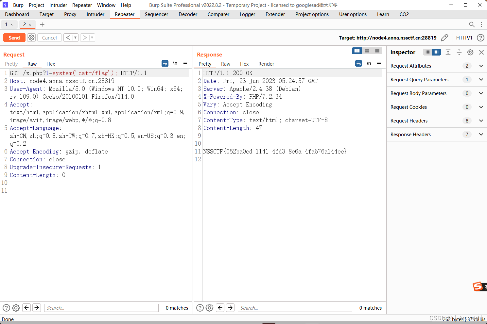Expand Request Body Parameters section

437,93
